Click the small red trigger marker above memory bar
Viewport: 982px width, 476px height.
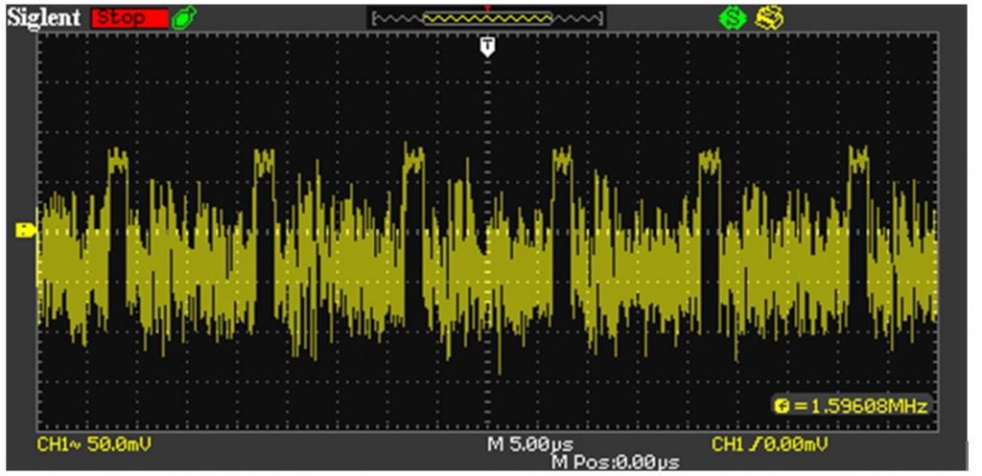tap(487, 8)
